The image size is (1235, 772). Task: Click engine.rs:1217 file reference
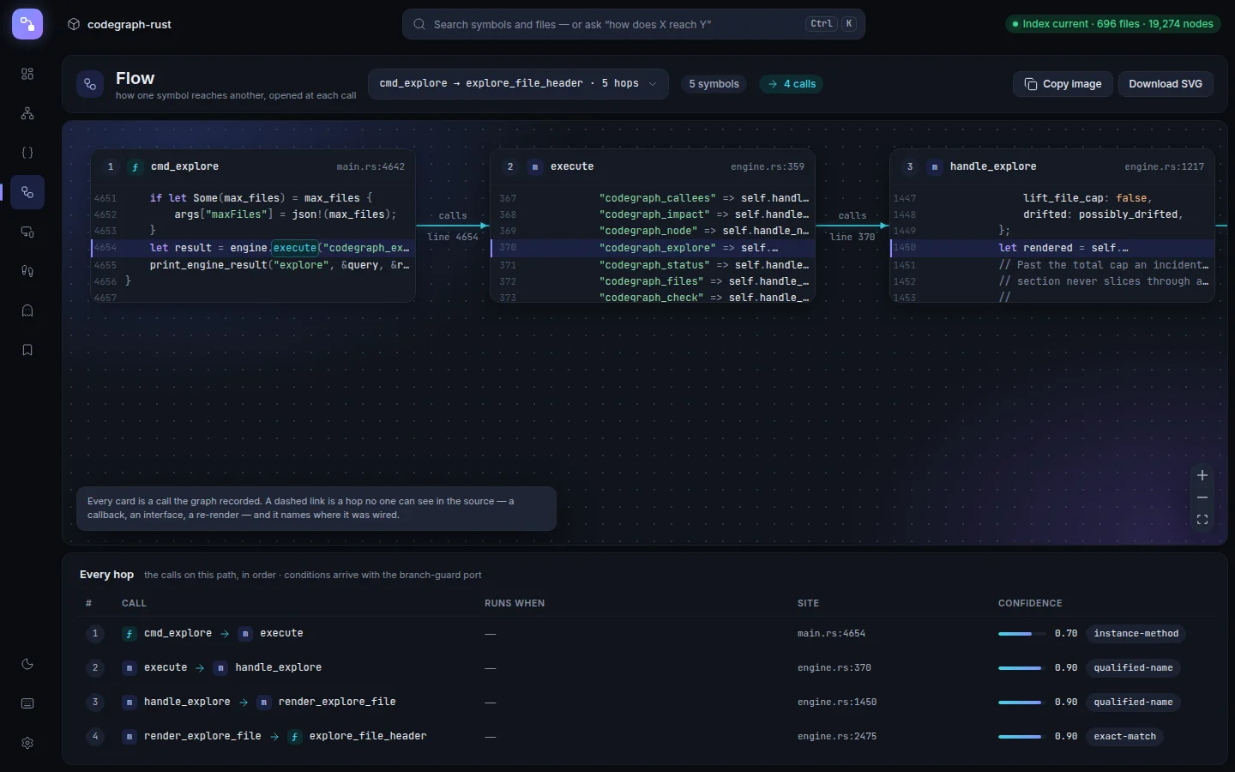click(1165, 167)
